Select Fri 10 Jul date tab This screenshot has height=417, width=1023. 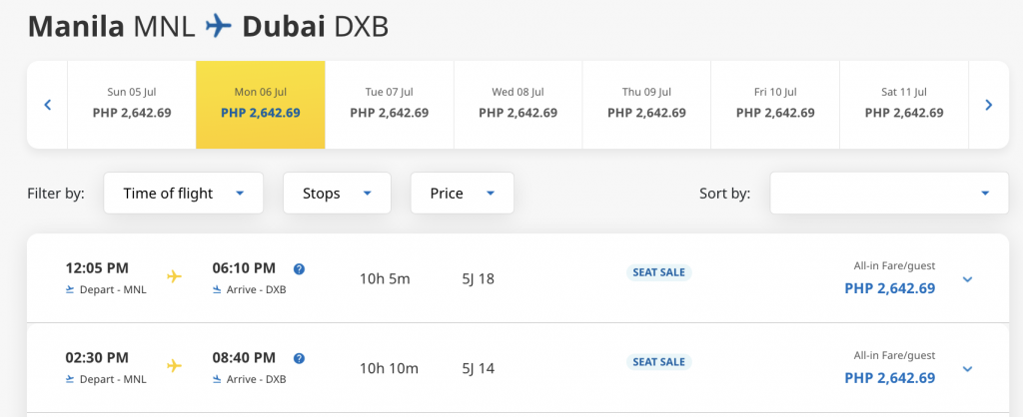775,104
